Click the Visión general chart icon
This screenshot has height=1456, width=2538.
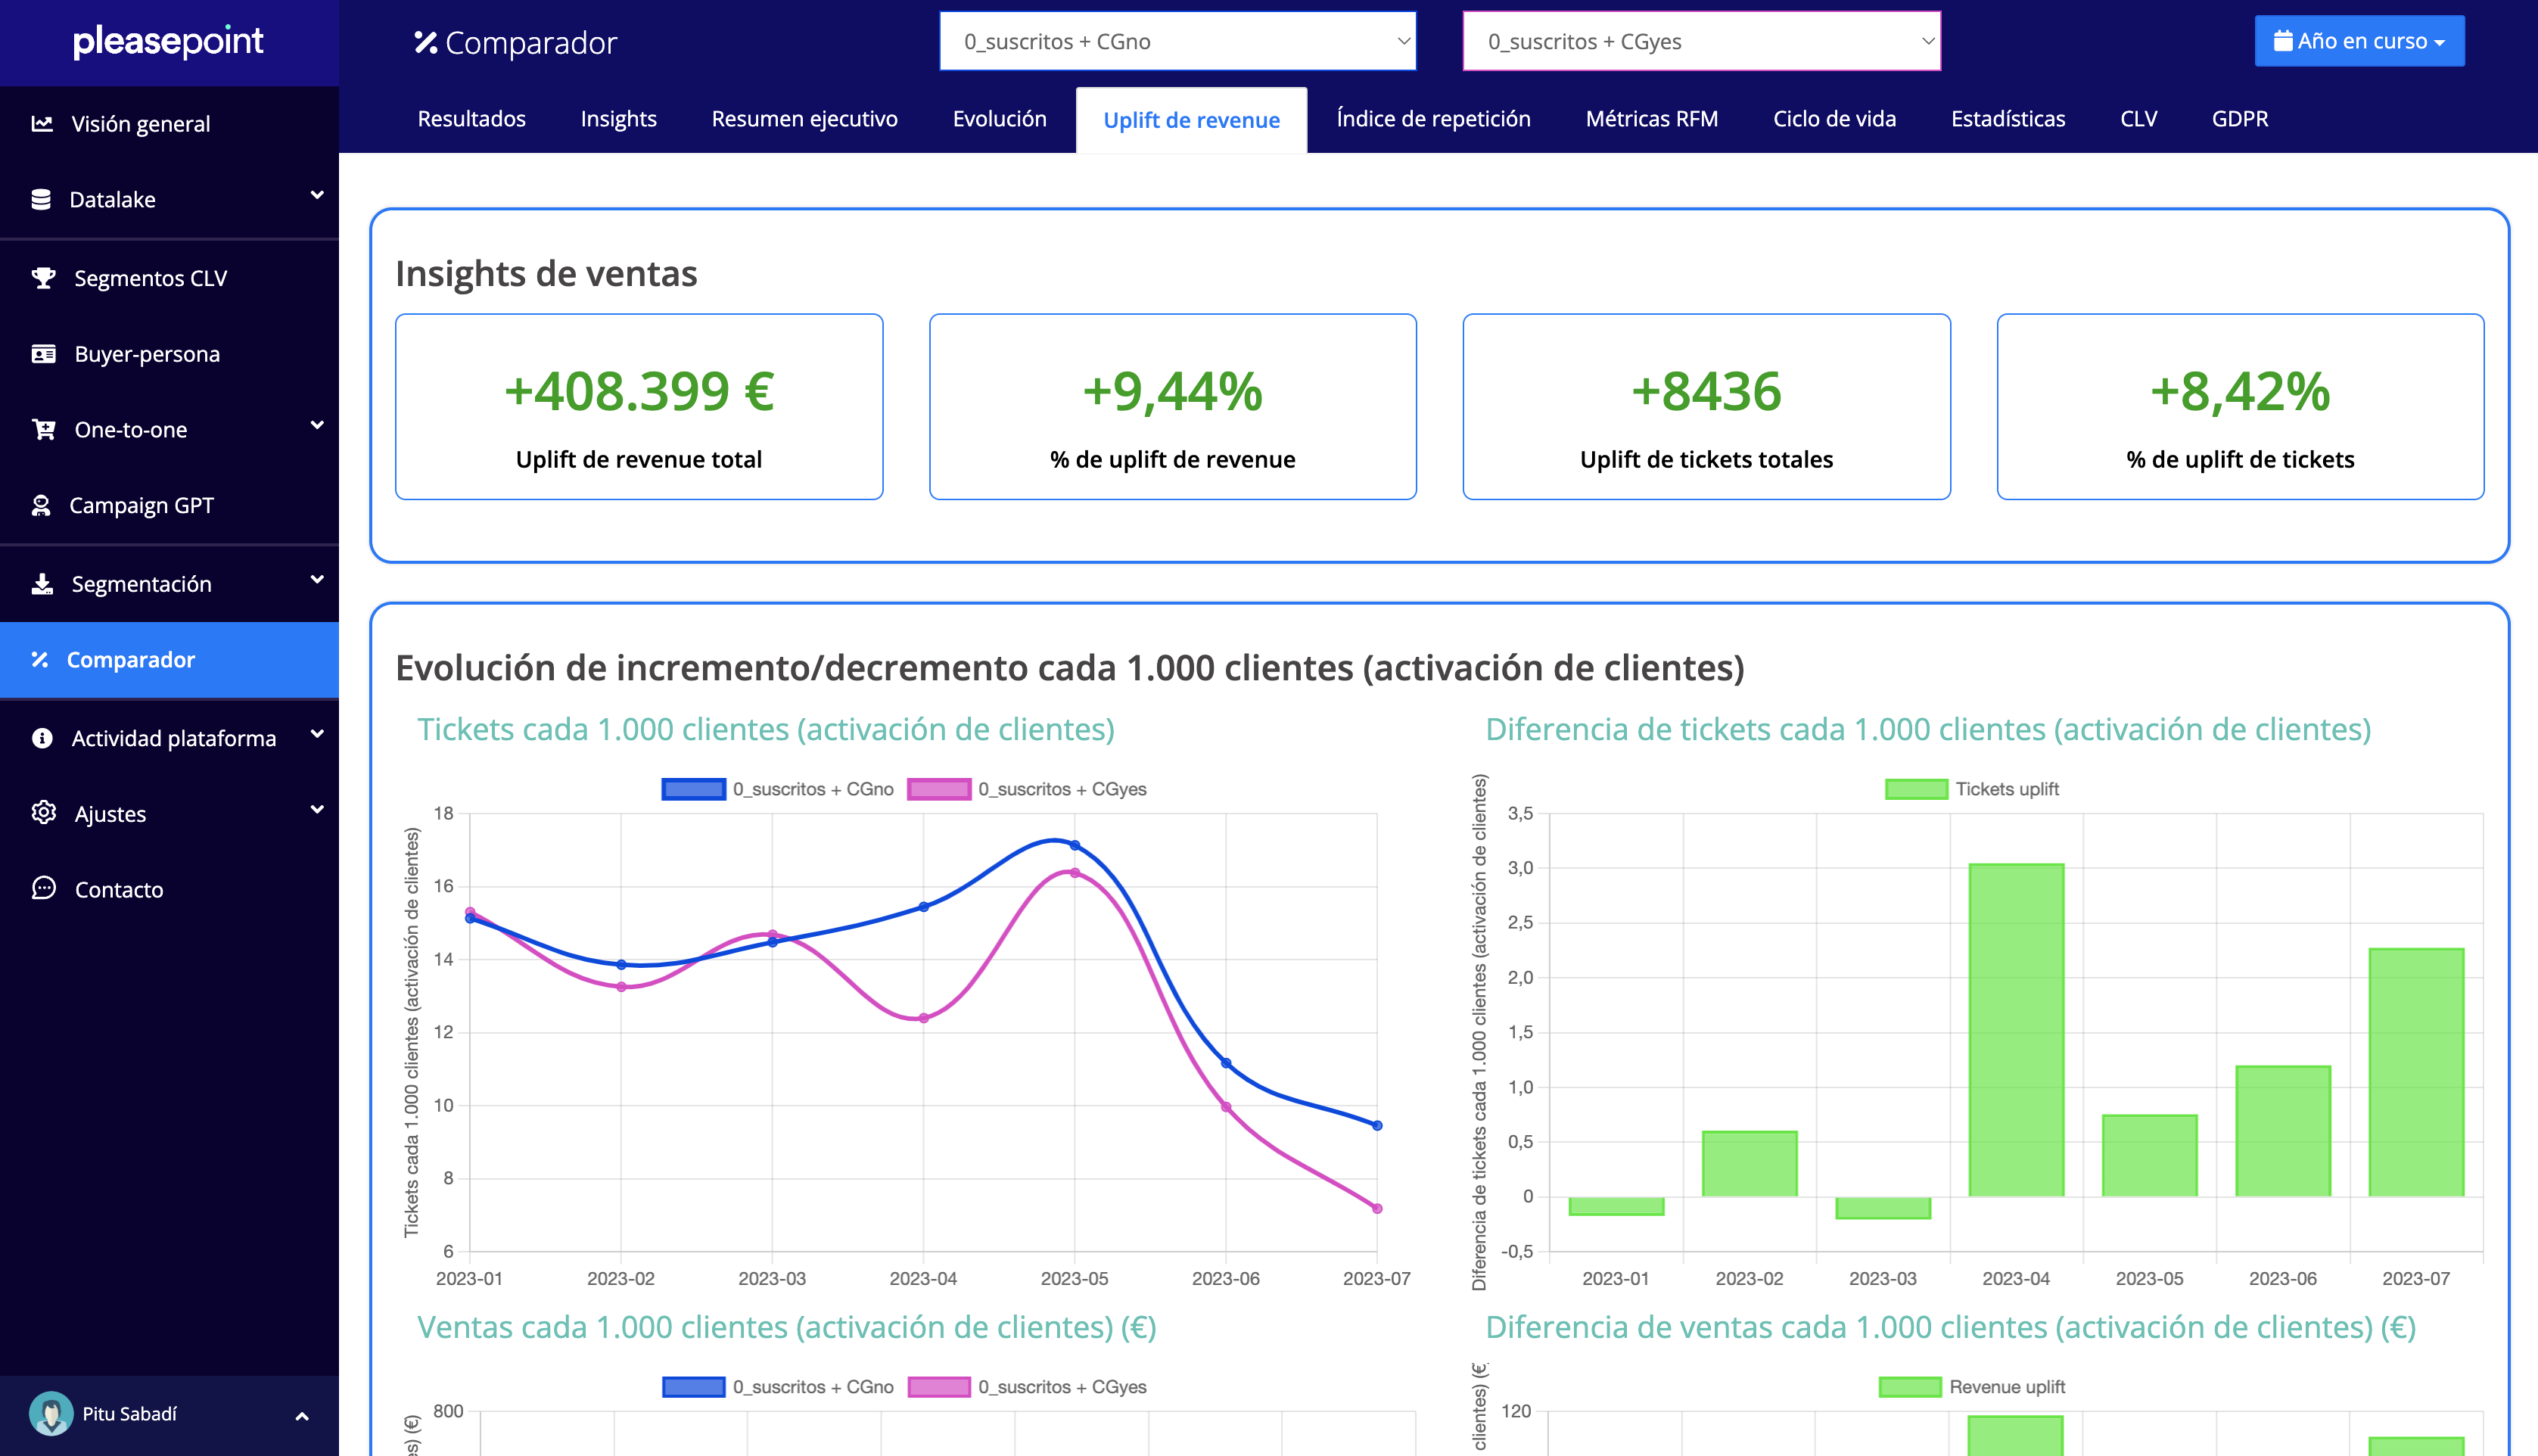click(42, 124)
